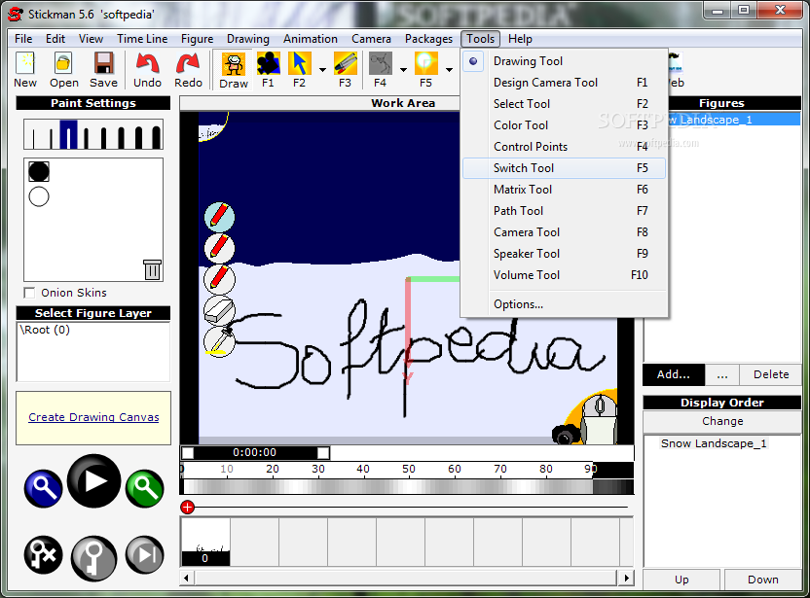Choose Color Tool from Tools menu
Image resolution: width=810 pixels, height=598 pixels.
click(564, 125)
